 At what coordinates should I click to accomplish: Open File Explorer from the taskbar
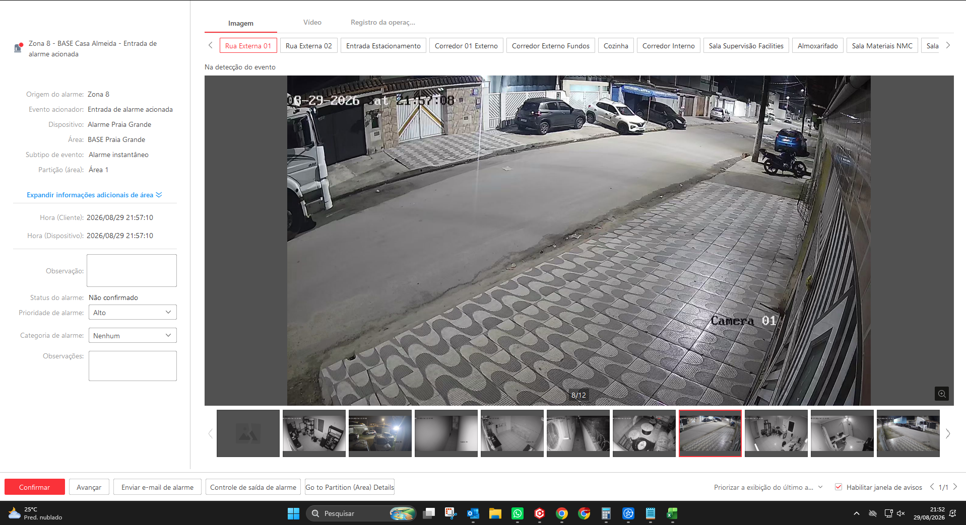click(x=495, y=513)
